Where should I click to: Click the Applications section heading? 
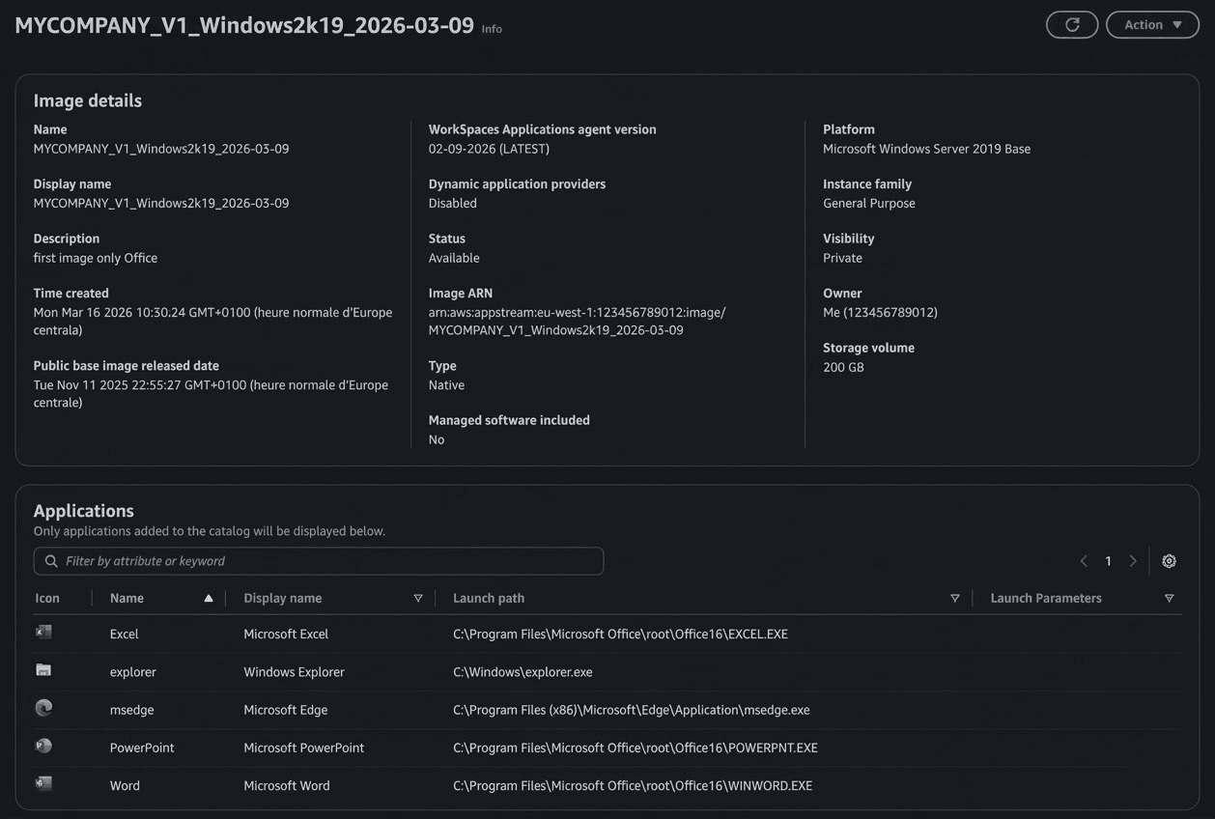click(x=84, y=511)
